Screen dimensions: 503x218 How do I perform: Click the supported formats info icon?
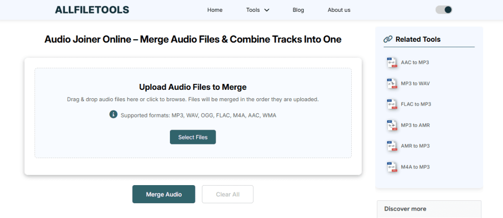113,114
